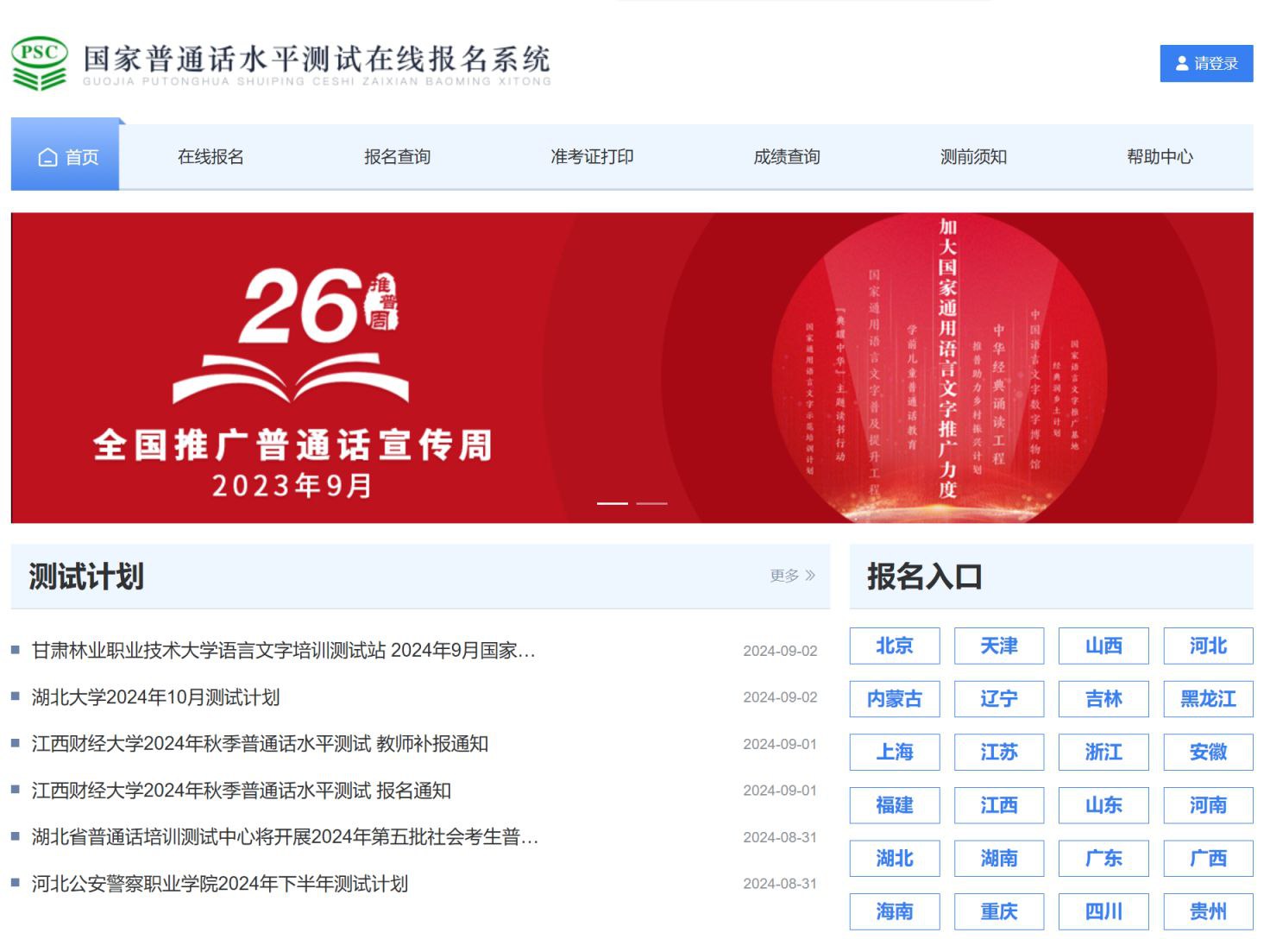This screenshot has height=939, width=1270.
Task: Open the 测前须知 menu item
Action: 972,156
